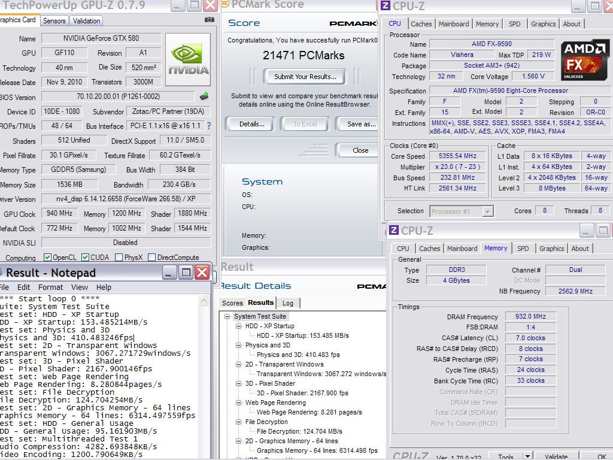This screenshot has height=460, width=613.
Task: Click the GPU Name field NVIDIA GeForce GTX 580
Action: point(101,38)
